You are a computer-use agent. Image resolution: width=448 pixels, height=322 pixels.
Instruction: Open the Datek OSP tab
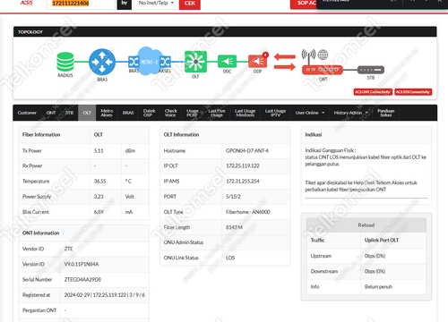(x=149, y=113)
